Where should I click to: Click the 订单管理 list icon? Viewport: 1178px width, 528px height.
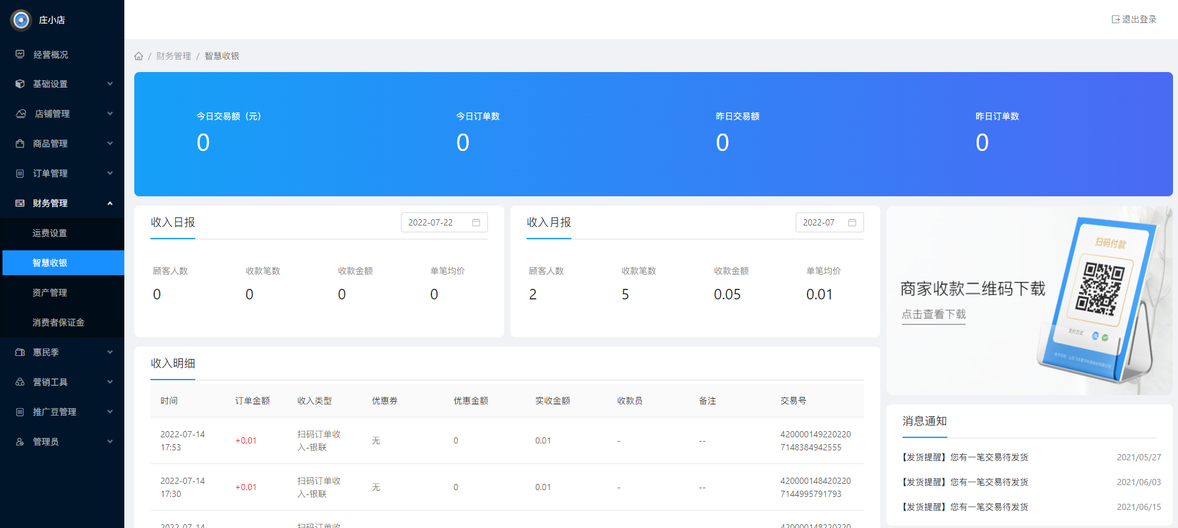[20, 173]
